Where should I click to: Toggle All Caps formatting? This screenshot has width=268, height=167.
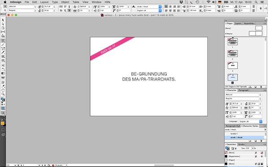click(x=61, y=7)
